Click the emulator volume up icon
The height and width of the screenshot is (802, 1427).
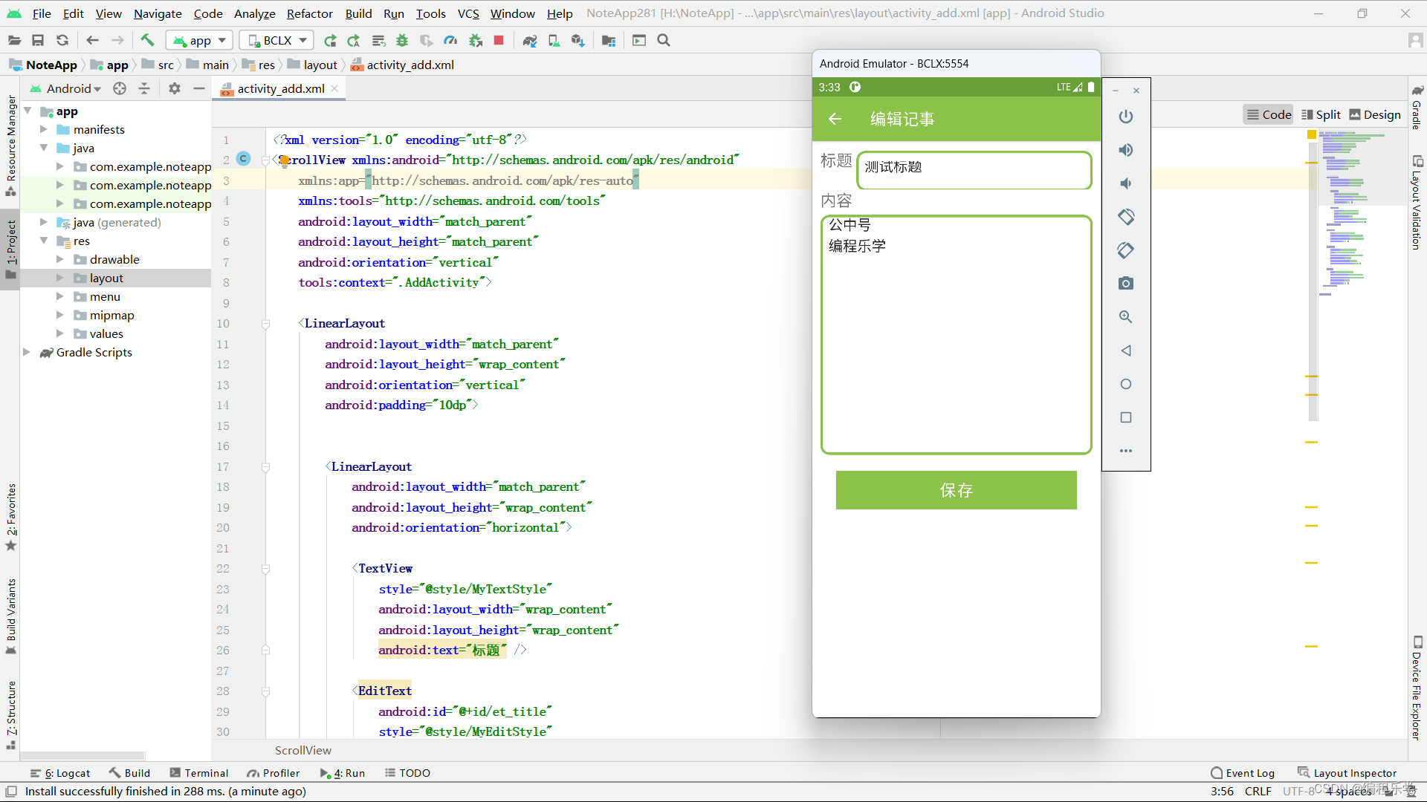click(1126, 150)
